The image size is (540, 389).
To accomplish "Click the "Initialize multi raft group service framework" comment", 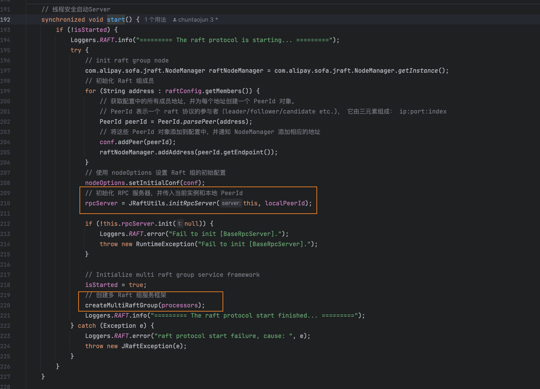I will (172, 275).
